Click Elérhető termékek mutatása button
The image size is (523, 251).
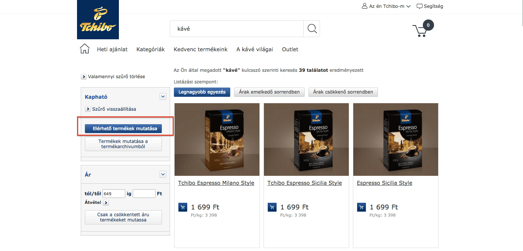[x=123, y=129]
